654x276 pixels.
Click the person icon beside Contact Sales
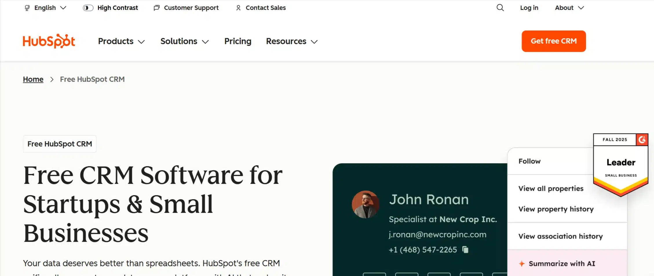coord(238,8)
